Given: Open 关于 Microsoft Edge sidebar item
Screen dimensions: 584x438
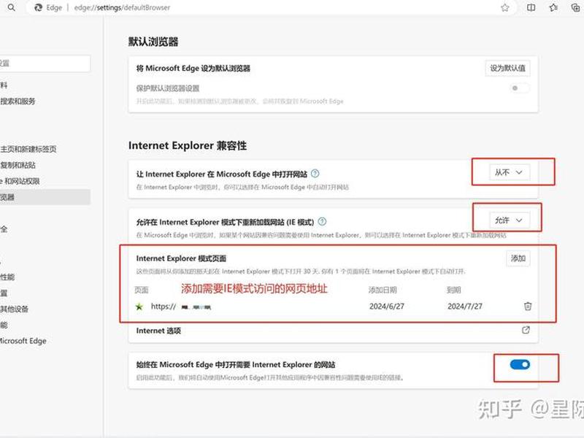Looking at the screenshot, I should pyautogui.click(x=23, y=341).
